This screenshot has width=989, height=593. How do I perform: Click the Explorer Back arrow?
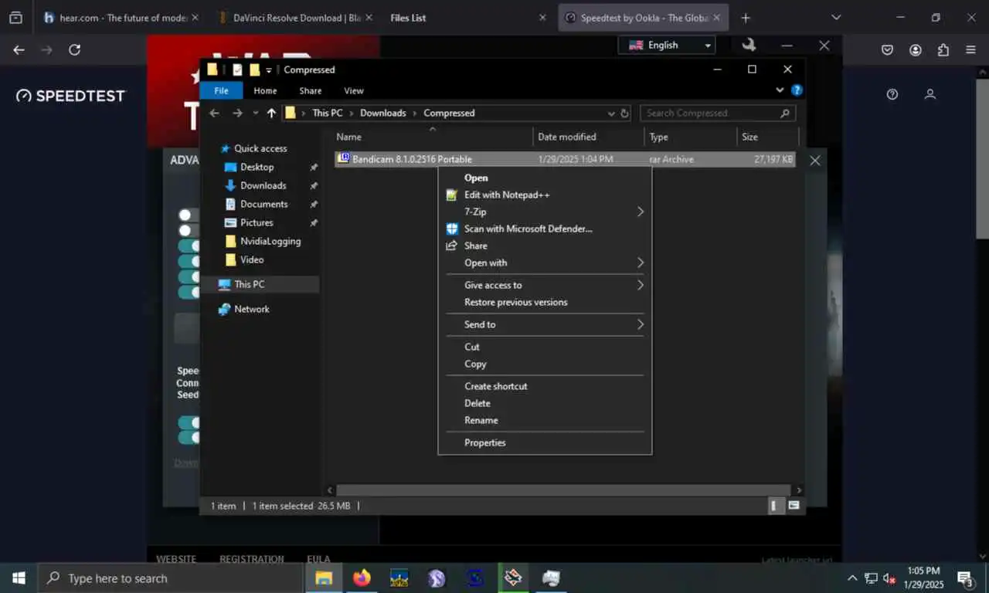pos(215,113)
